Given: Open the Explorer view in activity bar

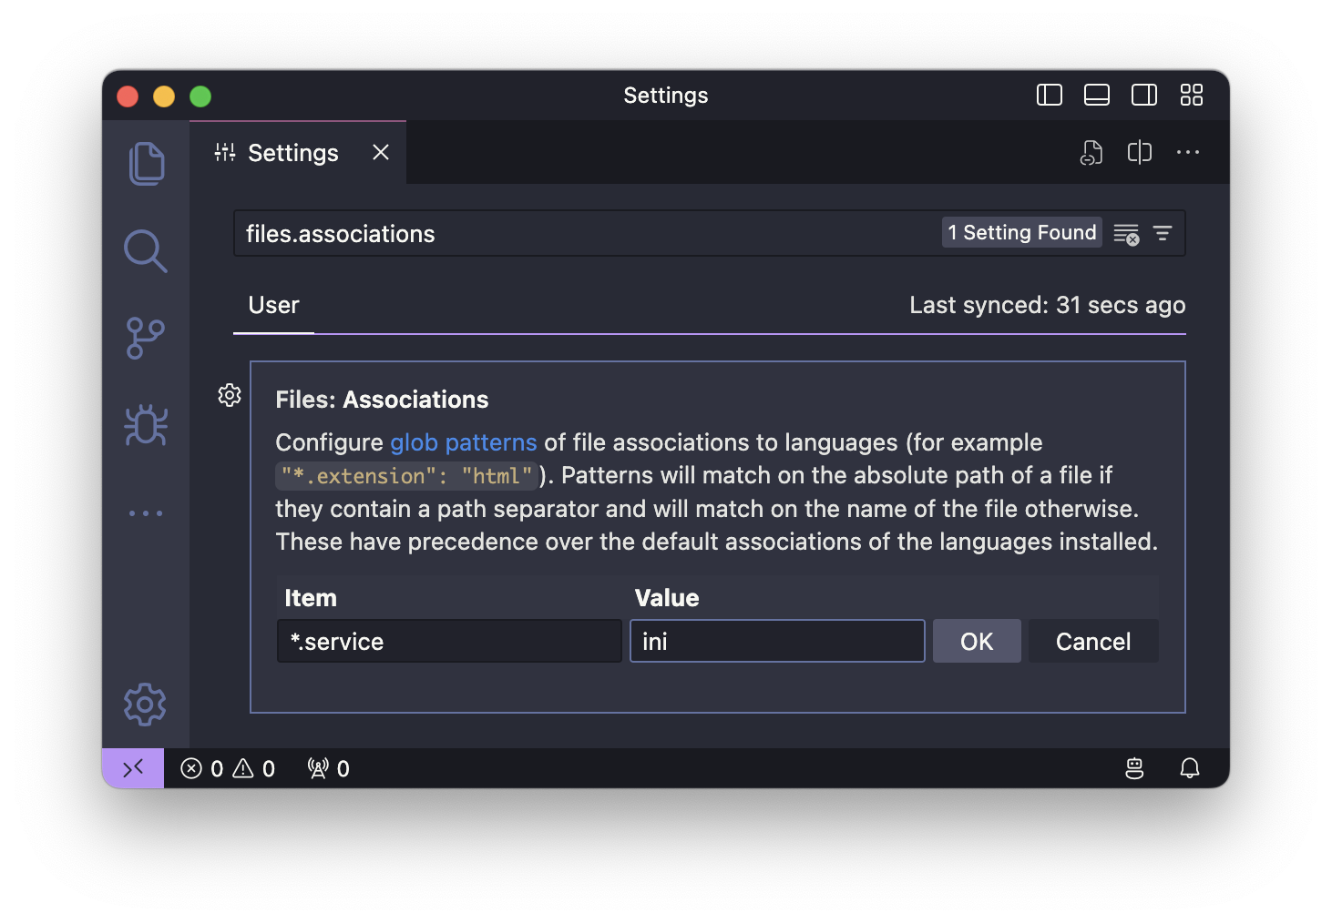Looking at the screenshot, I should [146, 164].
